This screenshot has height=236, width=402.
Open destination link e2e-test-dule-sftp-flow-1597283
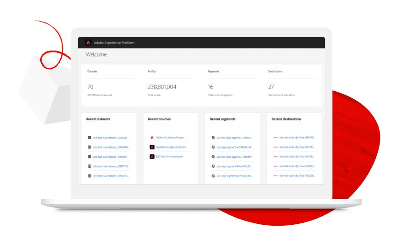tap(297, 157)
